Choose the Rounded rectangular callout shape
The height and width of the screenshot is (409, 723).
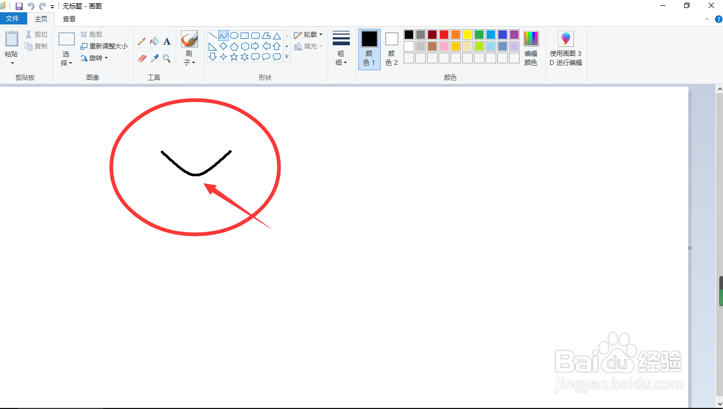point(255,57)
